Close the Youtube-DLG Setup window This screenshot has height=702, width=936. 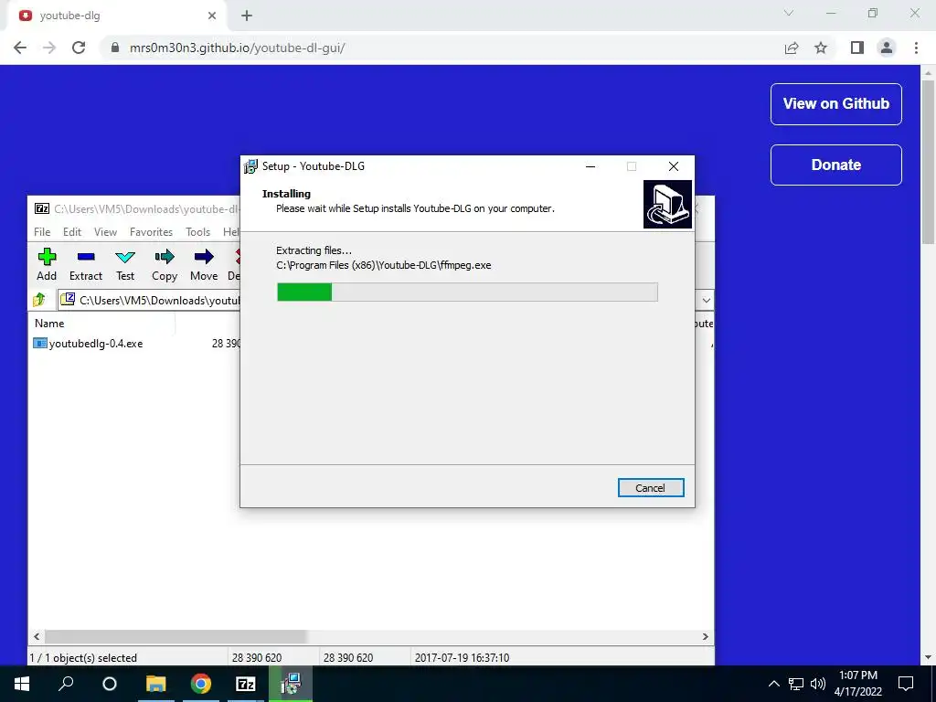tap(674, 166)
